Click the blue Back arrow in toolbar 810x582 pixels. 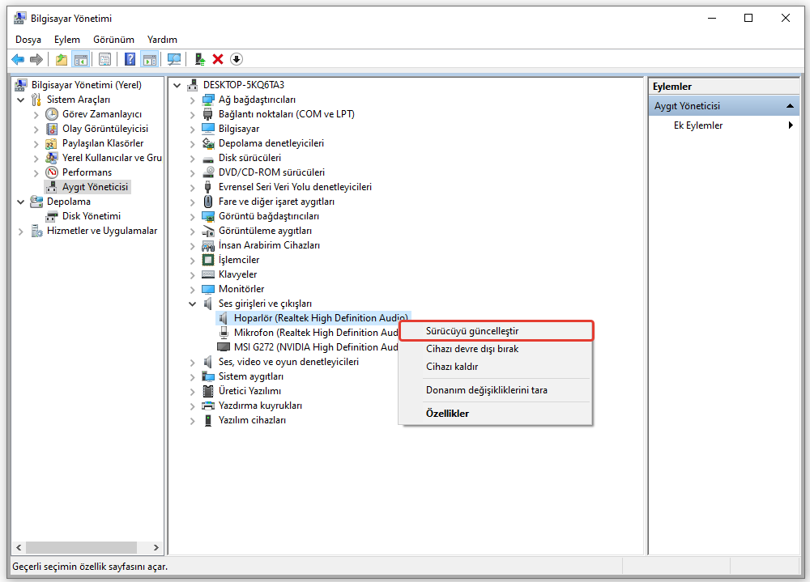click(18, 59)
